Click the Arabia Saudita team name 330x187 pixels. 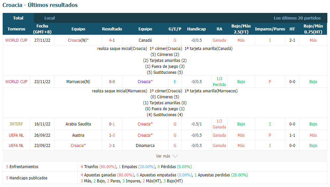point(78,124)
